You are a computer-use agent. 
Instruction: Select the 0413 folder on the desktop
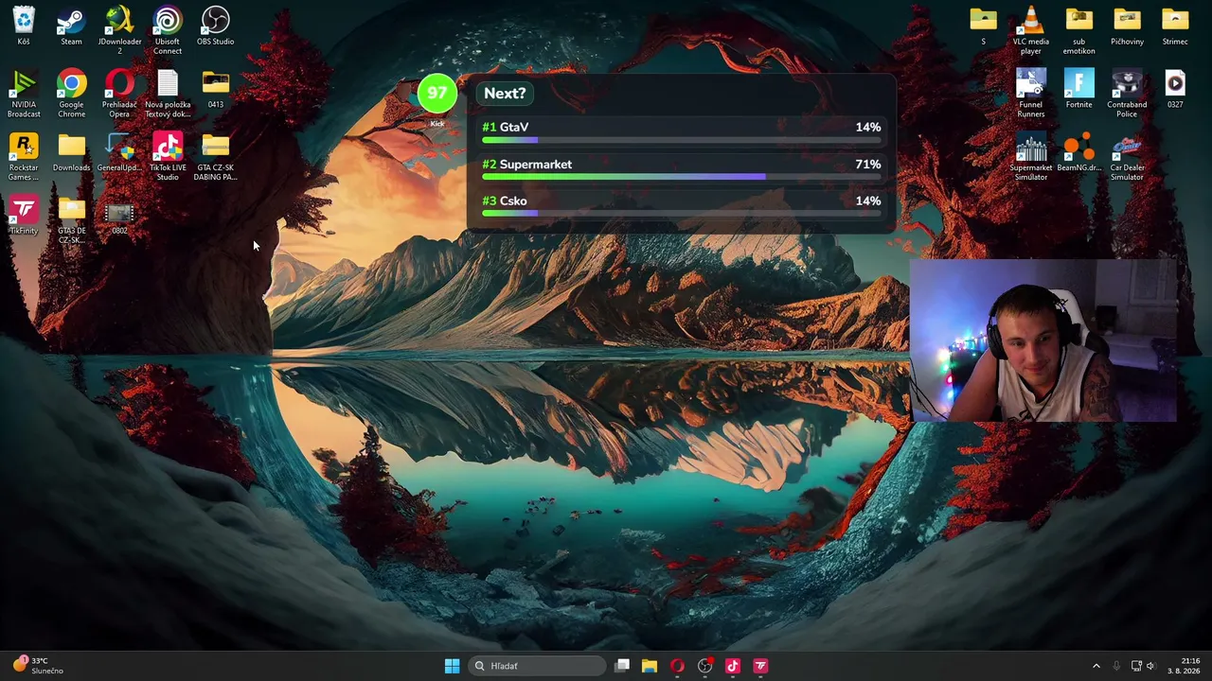pyautogui.click(x=216, y=90)
